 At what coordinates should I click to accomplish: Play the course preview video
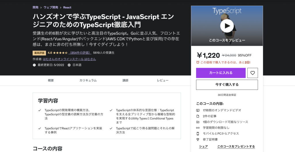pos(227,26)
